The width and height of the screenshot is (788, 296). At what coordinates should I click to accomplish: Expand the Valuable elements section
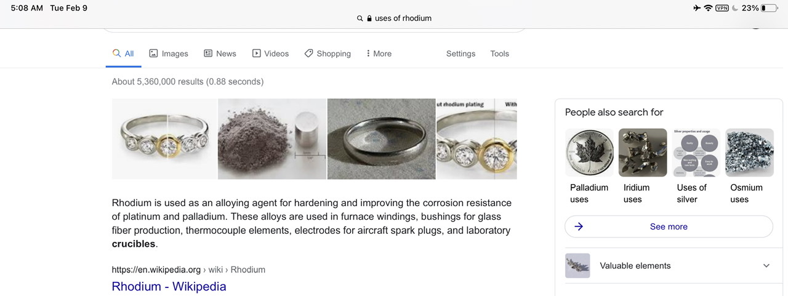point(766,266)
